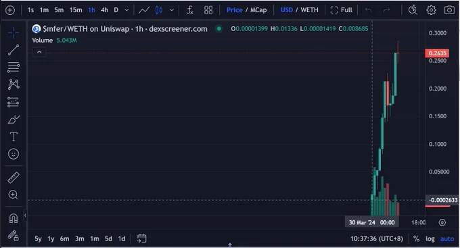Select the candlestick chart type

click(x=159, y=10)
